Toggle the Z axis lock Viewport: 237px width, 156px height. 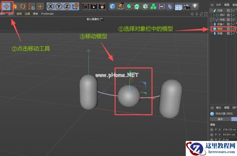coord(67,7)
